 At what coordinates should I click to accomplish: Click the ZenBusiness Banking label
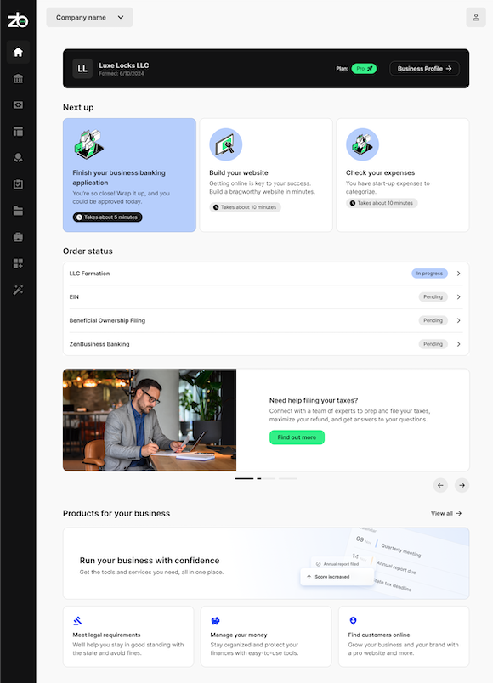(99, 344)
